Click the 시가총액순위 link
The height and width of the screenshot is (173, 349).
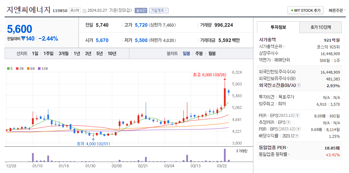click(x=270, y=47)
